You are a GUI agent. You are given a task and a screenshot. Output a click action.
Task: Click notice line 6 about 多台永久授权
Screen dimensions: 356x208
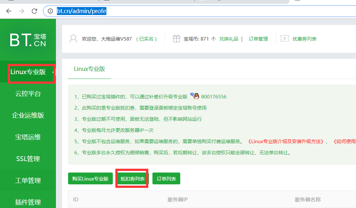(183, 153)
